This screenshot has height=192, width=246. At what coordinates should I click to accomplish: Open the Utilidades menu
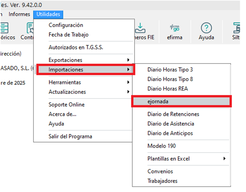48,14
